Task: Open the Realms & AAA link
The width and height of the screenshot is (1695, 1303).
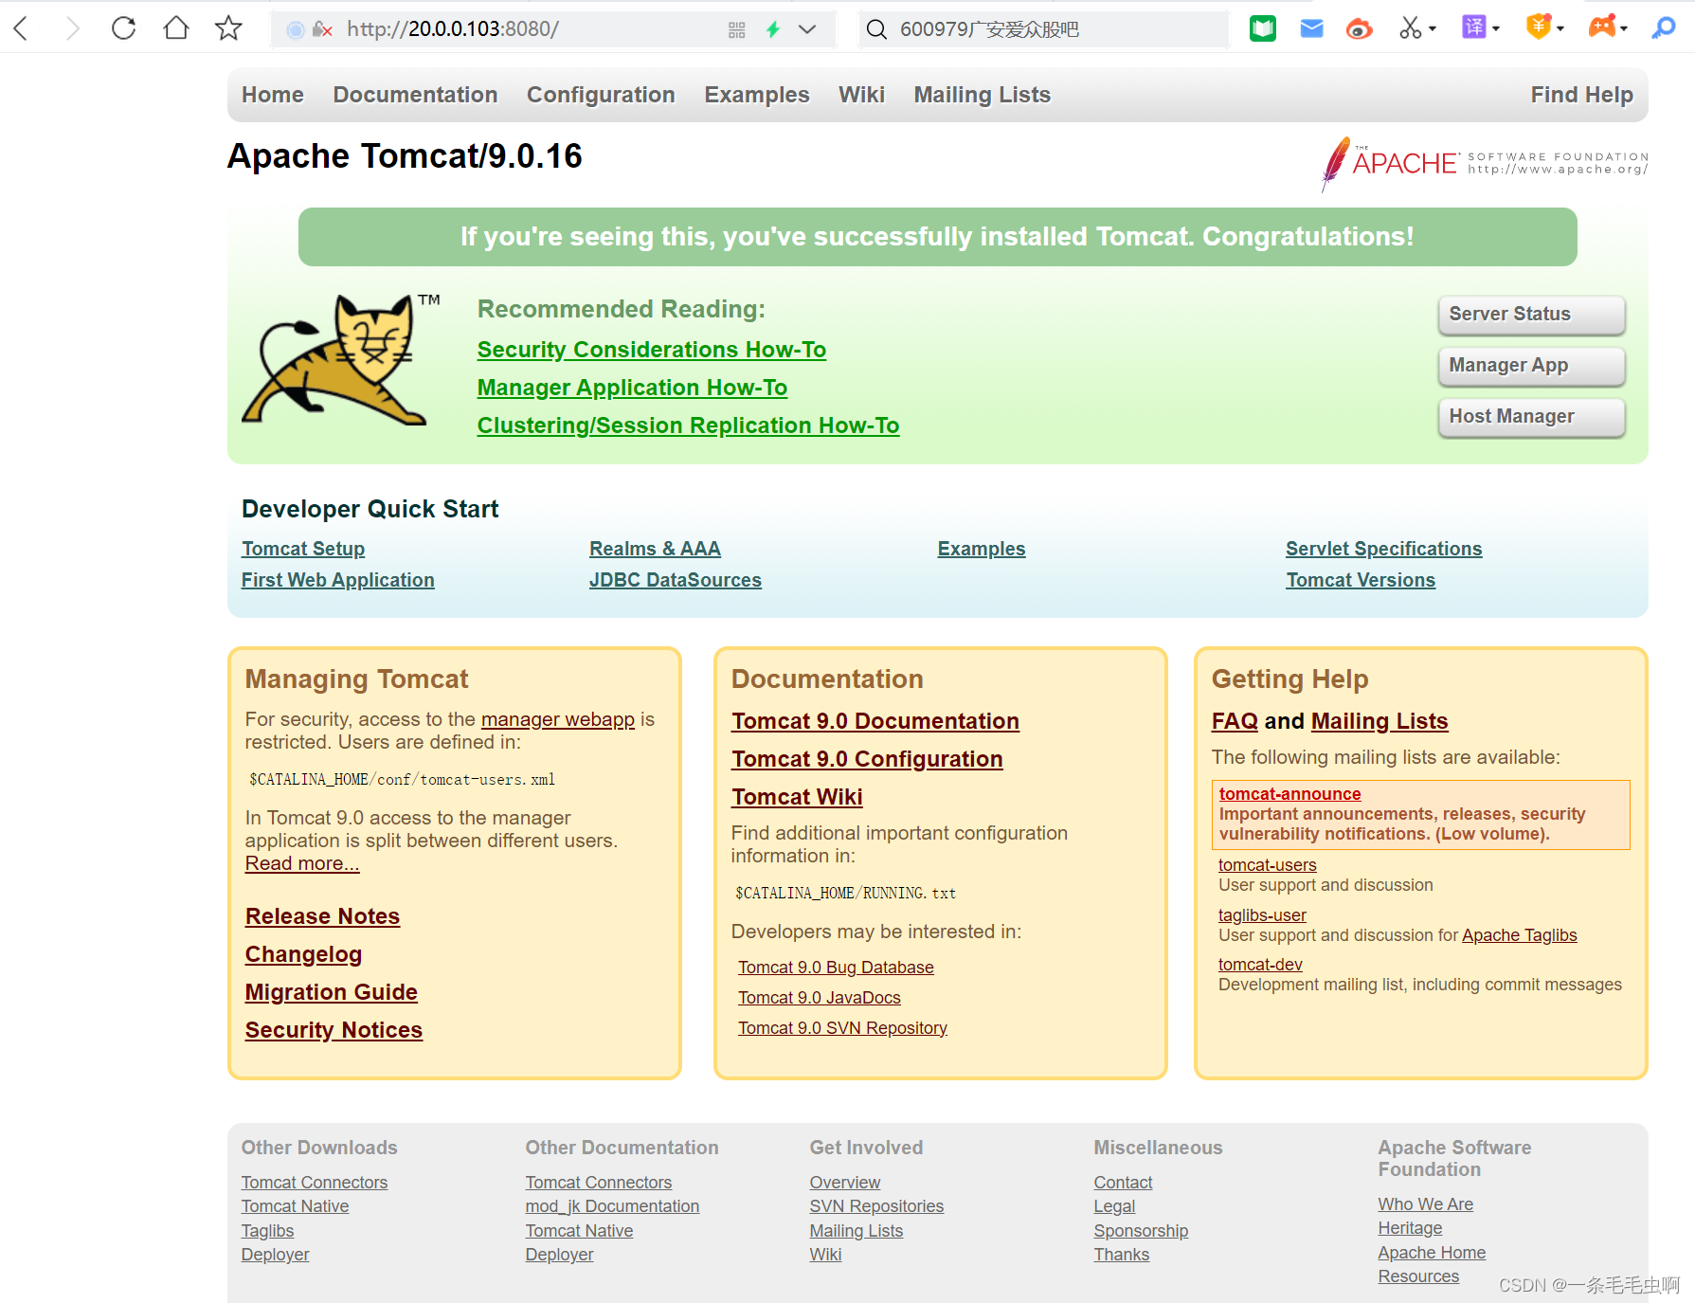Action: pyautogui.click(x=655, y=549)
